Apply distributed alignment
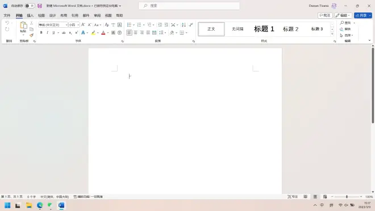The image size is (375, 211). pos(154,32)
